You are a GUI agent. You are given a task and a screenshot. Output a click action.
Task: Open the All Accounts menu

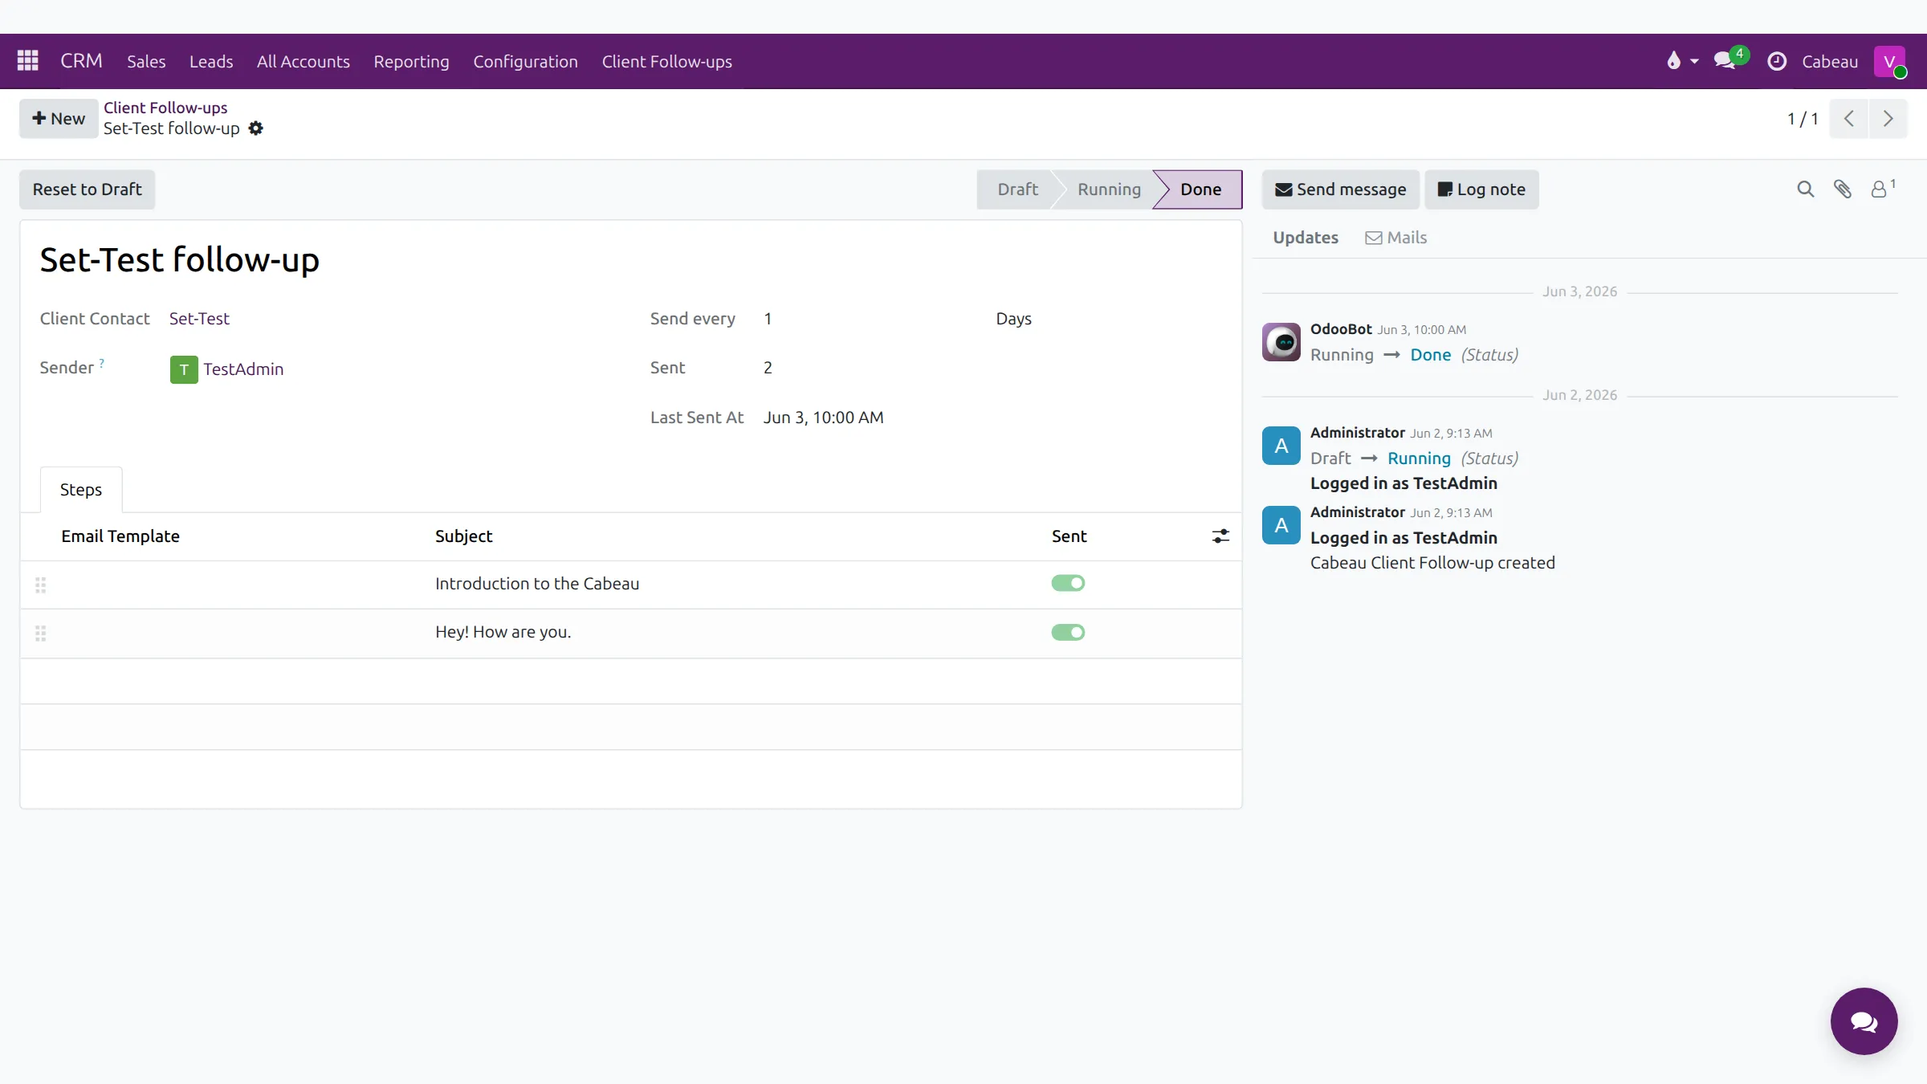pyautogui.click(x=304, y=61)
